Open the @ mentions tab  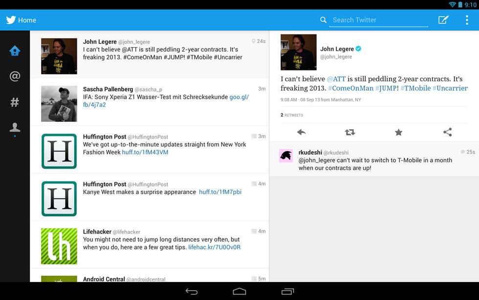[15, 76]
